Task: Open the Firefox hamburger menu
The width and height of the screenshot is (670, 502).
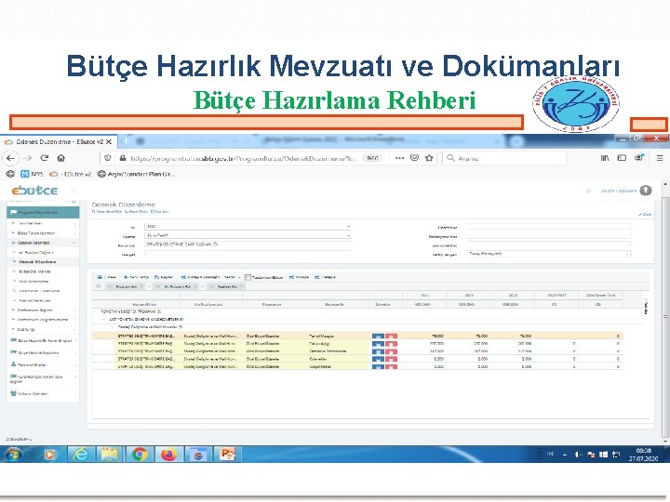Action: [x=660, y=158]
